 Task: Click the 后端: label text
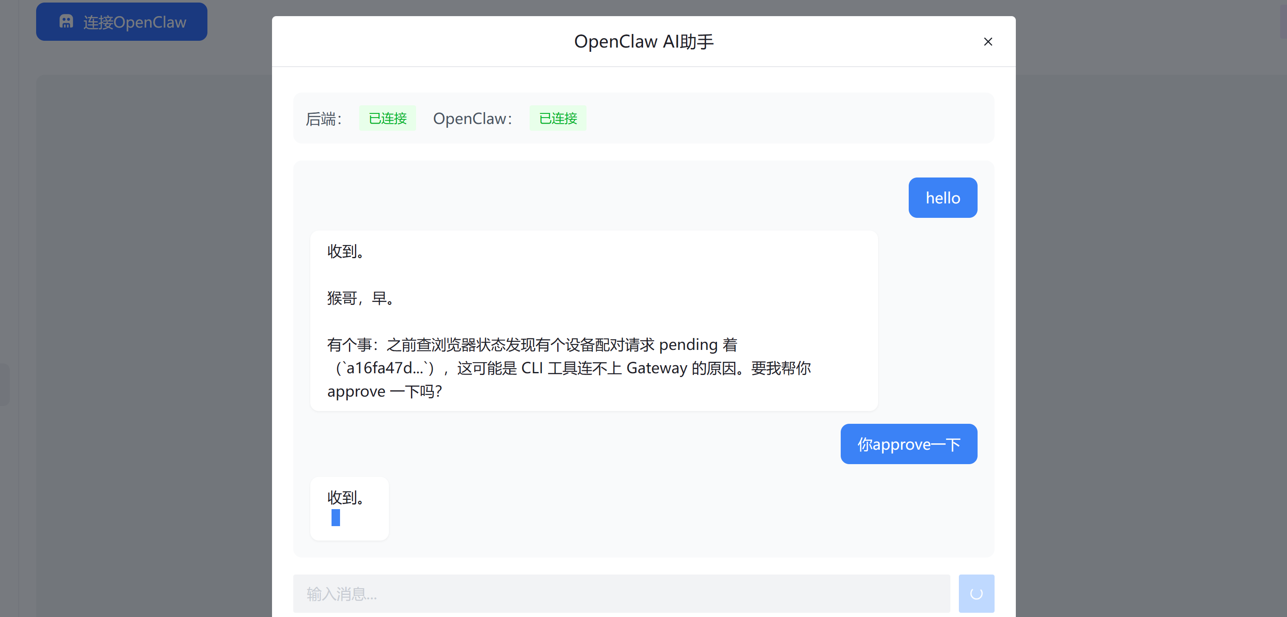[x=324, y=119]
